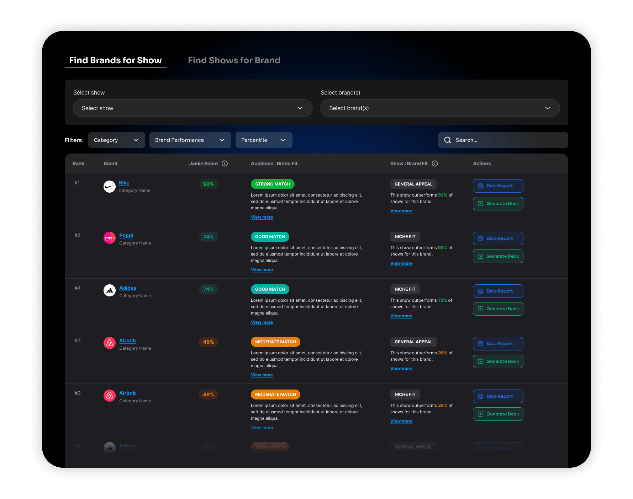
Task: Click the Audience : Brand Fit header
Action: click(274, 163)
